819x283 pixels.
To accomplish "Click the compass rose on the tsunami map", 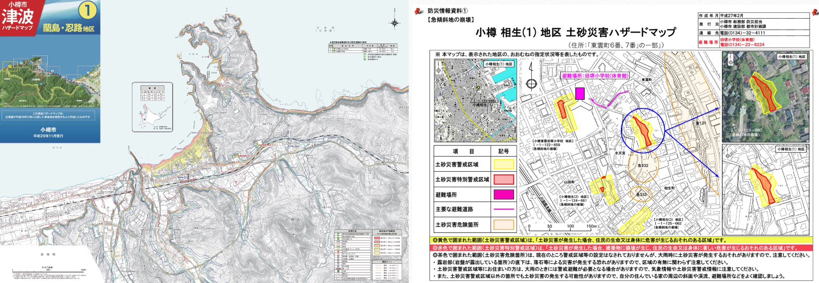I will 395,23.
